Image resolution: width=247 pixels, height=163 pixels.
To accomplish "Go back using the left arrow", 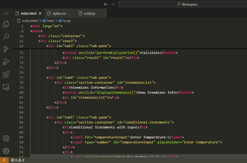I will (106, 4).
